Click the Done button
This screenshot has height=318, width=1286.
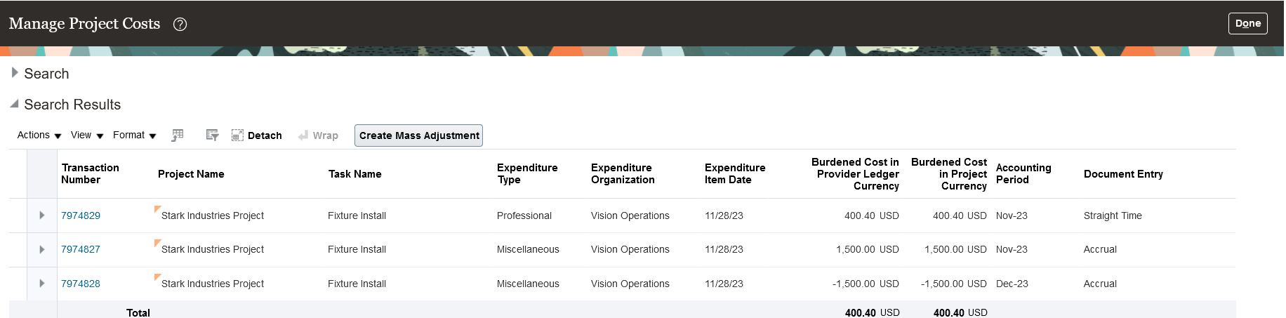point(1248,23)
